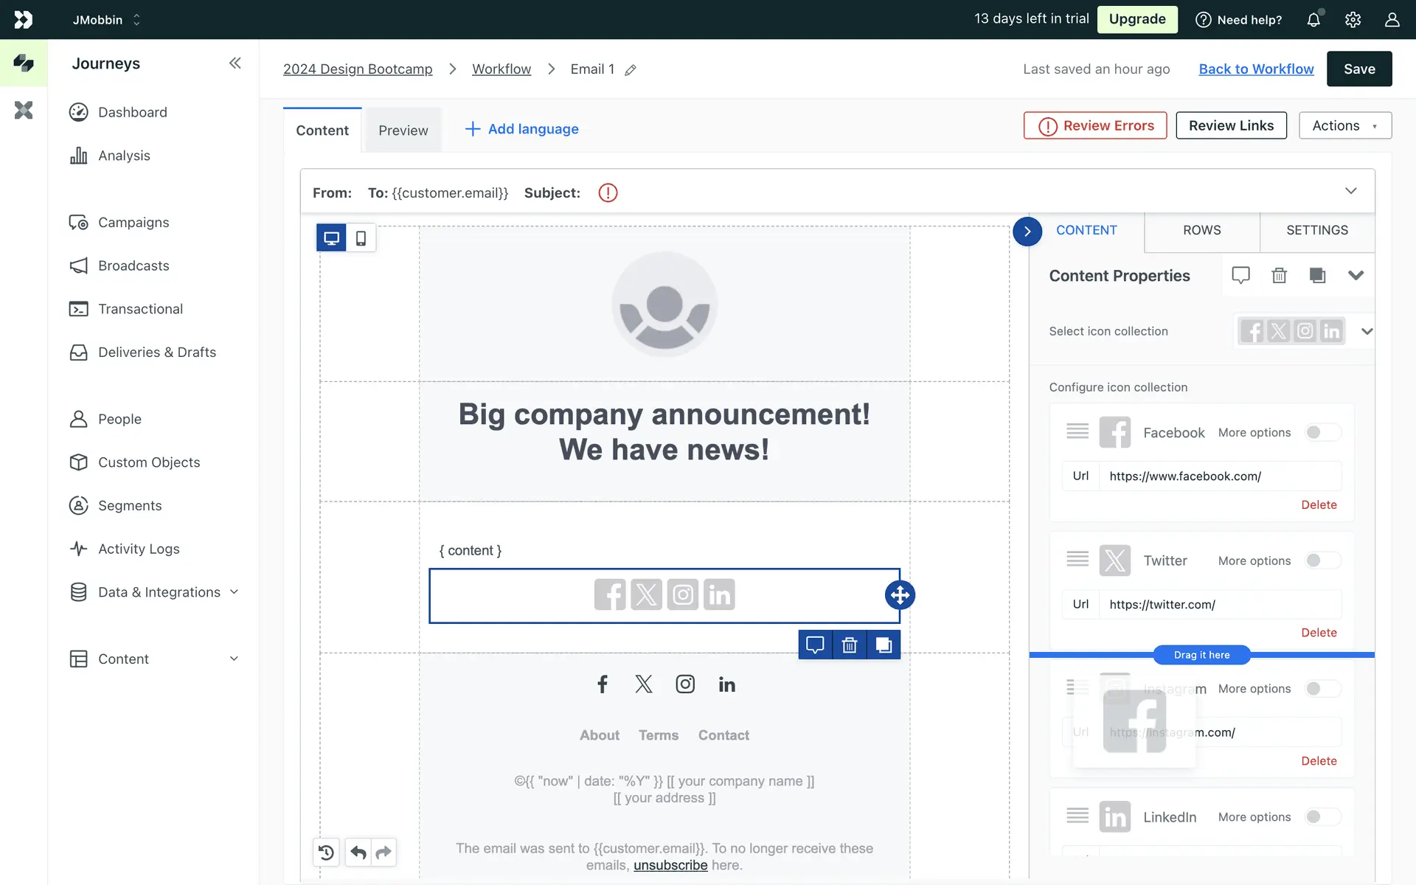Follow the Back to Workflow link
This screenshot has width=1416, height=885.
[1256, 69]
